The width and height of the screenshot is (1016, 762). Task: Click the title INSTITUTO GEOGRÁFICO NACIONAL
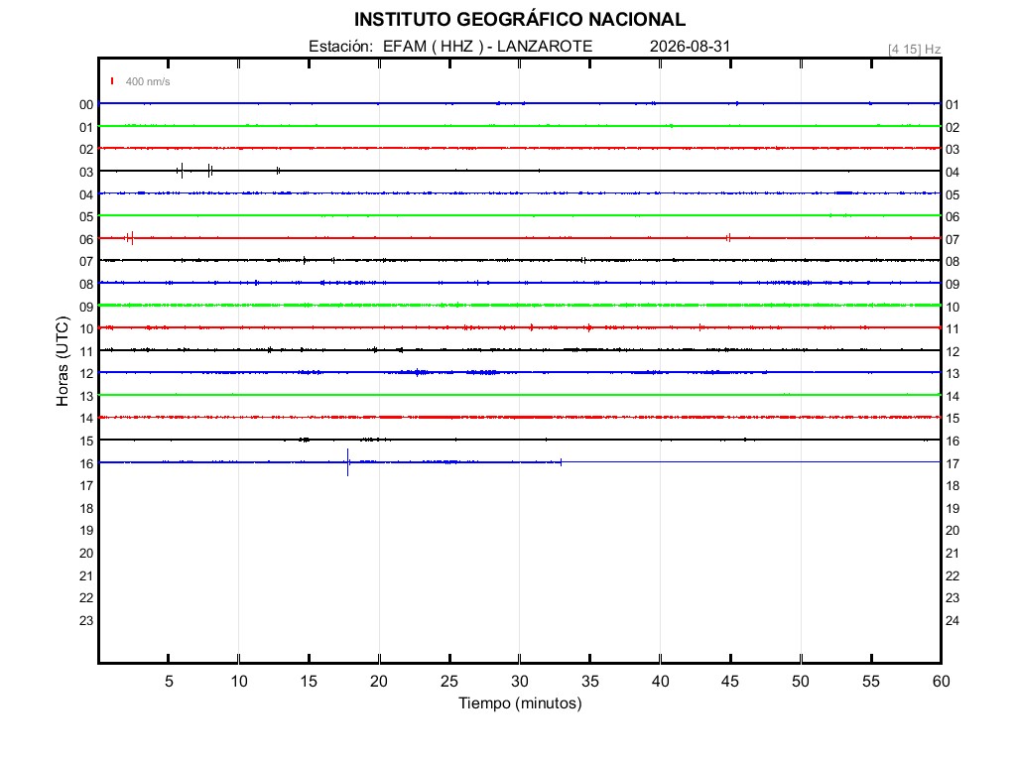519,20
